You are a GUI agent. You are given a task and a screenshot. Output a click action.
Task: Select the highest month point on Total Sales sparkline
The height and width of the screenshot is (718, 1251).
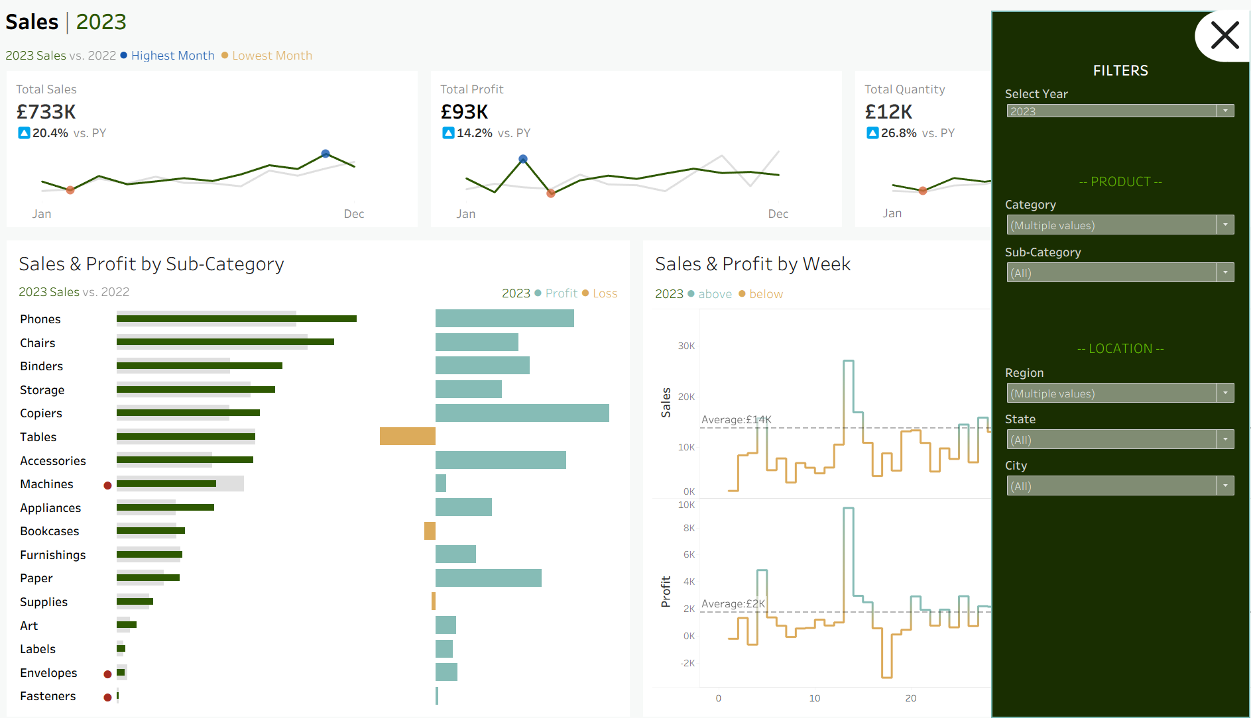[326, 154]
